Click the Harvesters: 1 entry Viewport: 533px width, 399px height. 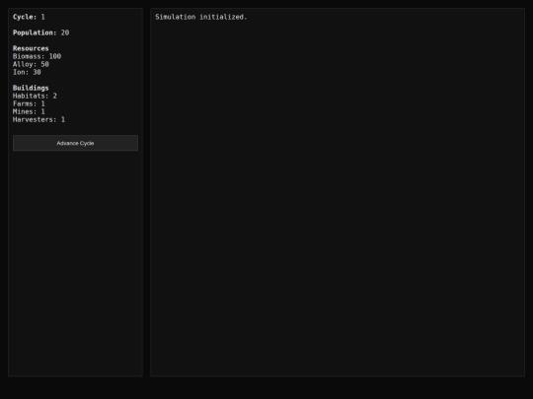[38, 119]
